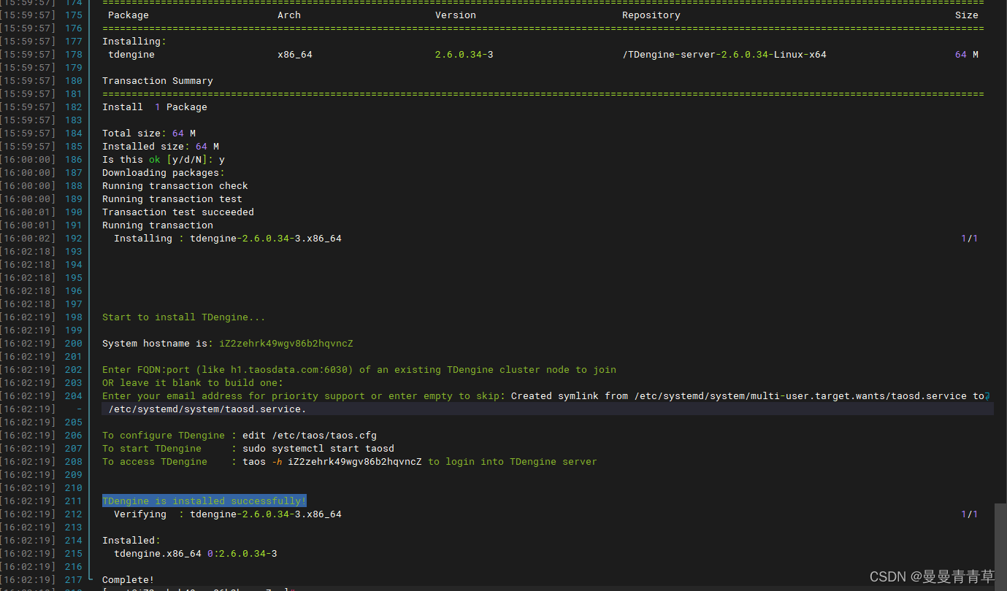Click the "tdengine" package name on line 178
The height and width of the screenshot is (591, 1007).
pos(131,55)
